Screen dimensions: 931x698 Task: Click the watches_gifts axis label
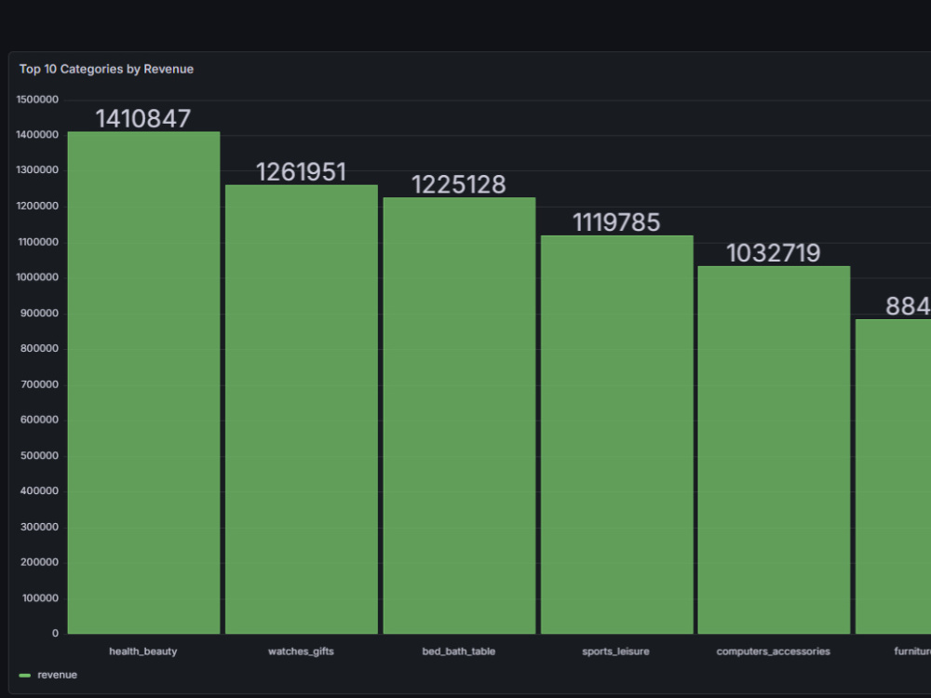tap(301, 651)
